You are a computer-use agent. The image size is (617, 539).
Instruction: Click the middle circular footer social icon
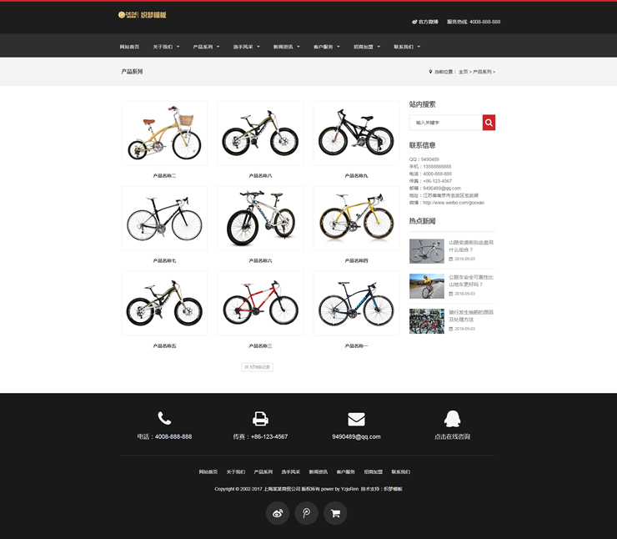click(x=307, y=513)
